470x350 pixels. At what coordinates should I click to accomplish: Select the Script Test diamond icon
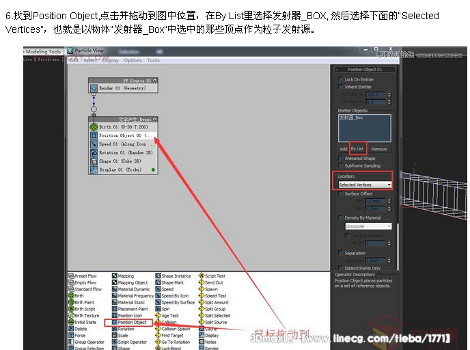(x=202, y=275)
